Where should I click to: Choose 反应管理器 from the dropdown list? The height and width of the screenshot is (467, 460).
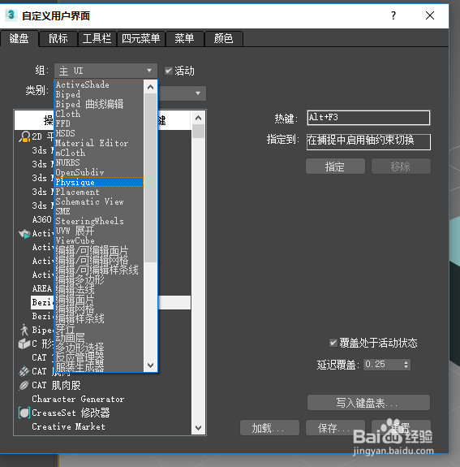tap(99, 357)
